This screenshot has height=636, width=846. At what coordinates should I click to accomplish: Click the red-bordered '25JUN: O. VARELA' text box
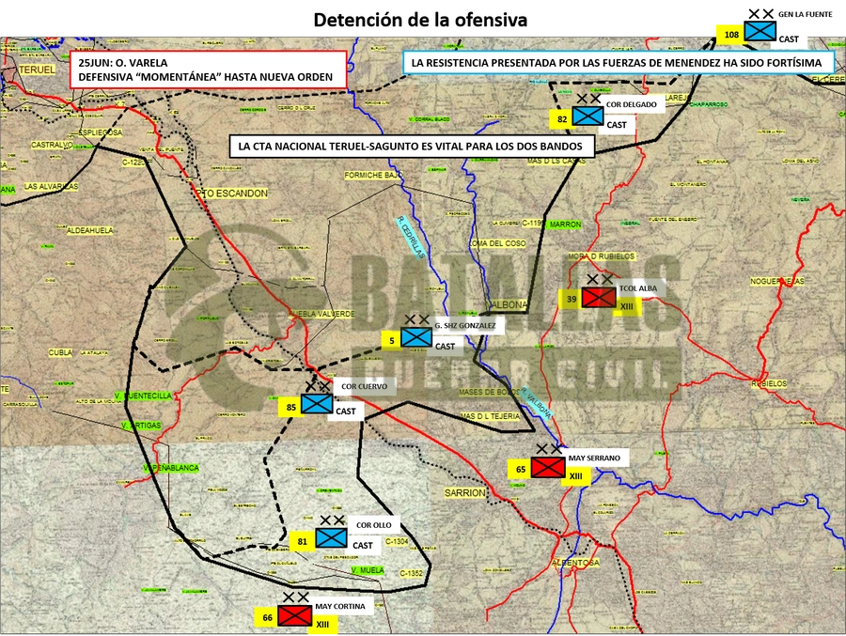point(209,70)
